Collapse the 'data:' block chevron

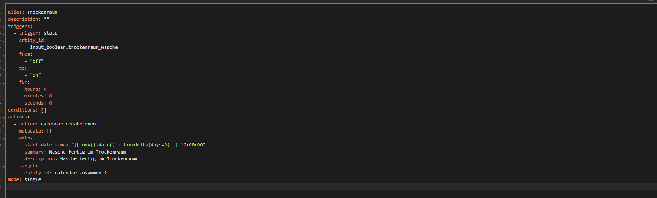[x=4, y=137]
